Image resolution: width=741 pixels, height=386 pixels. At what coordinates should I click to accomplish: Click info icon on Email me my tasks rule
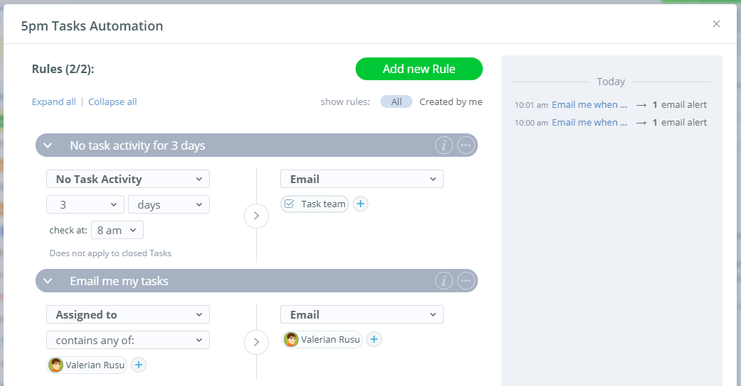coord(444,281)
